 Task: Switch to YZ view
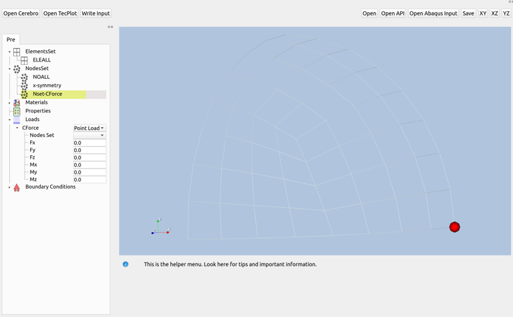(x=506, y=13)
